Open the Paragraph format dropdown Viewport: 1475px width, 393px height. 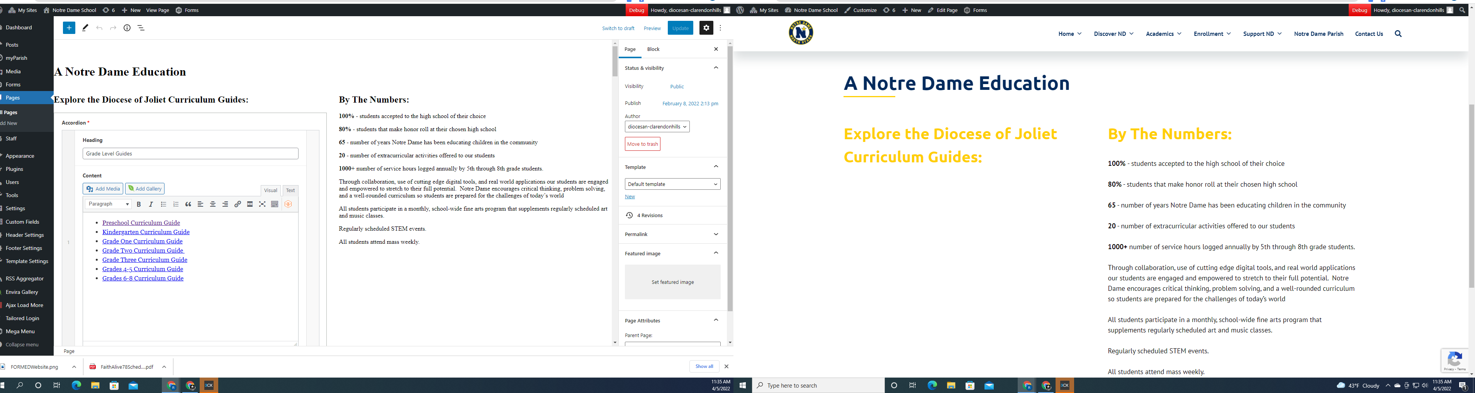coord(108,204)
